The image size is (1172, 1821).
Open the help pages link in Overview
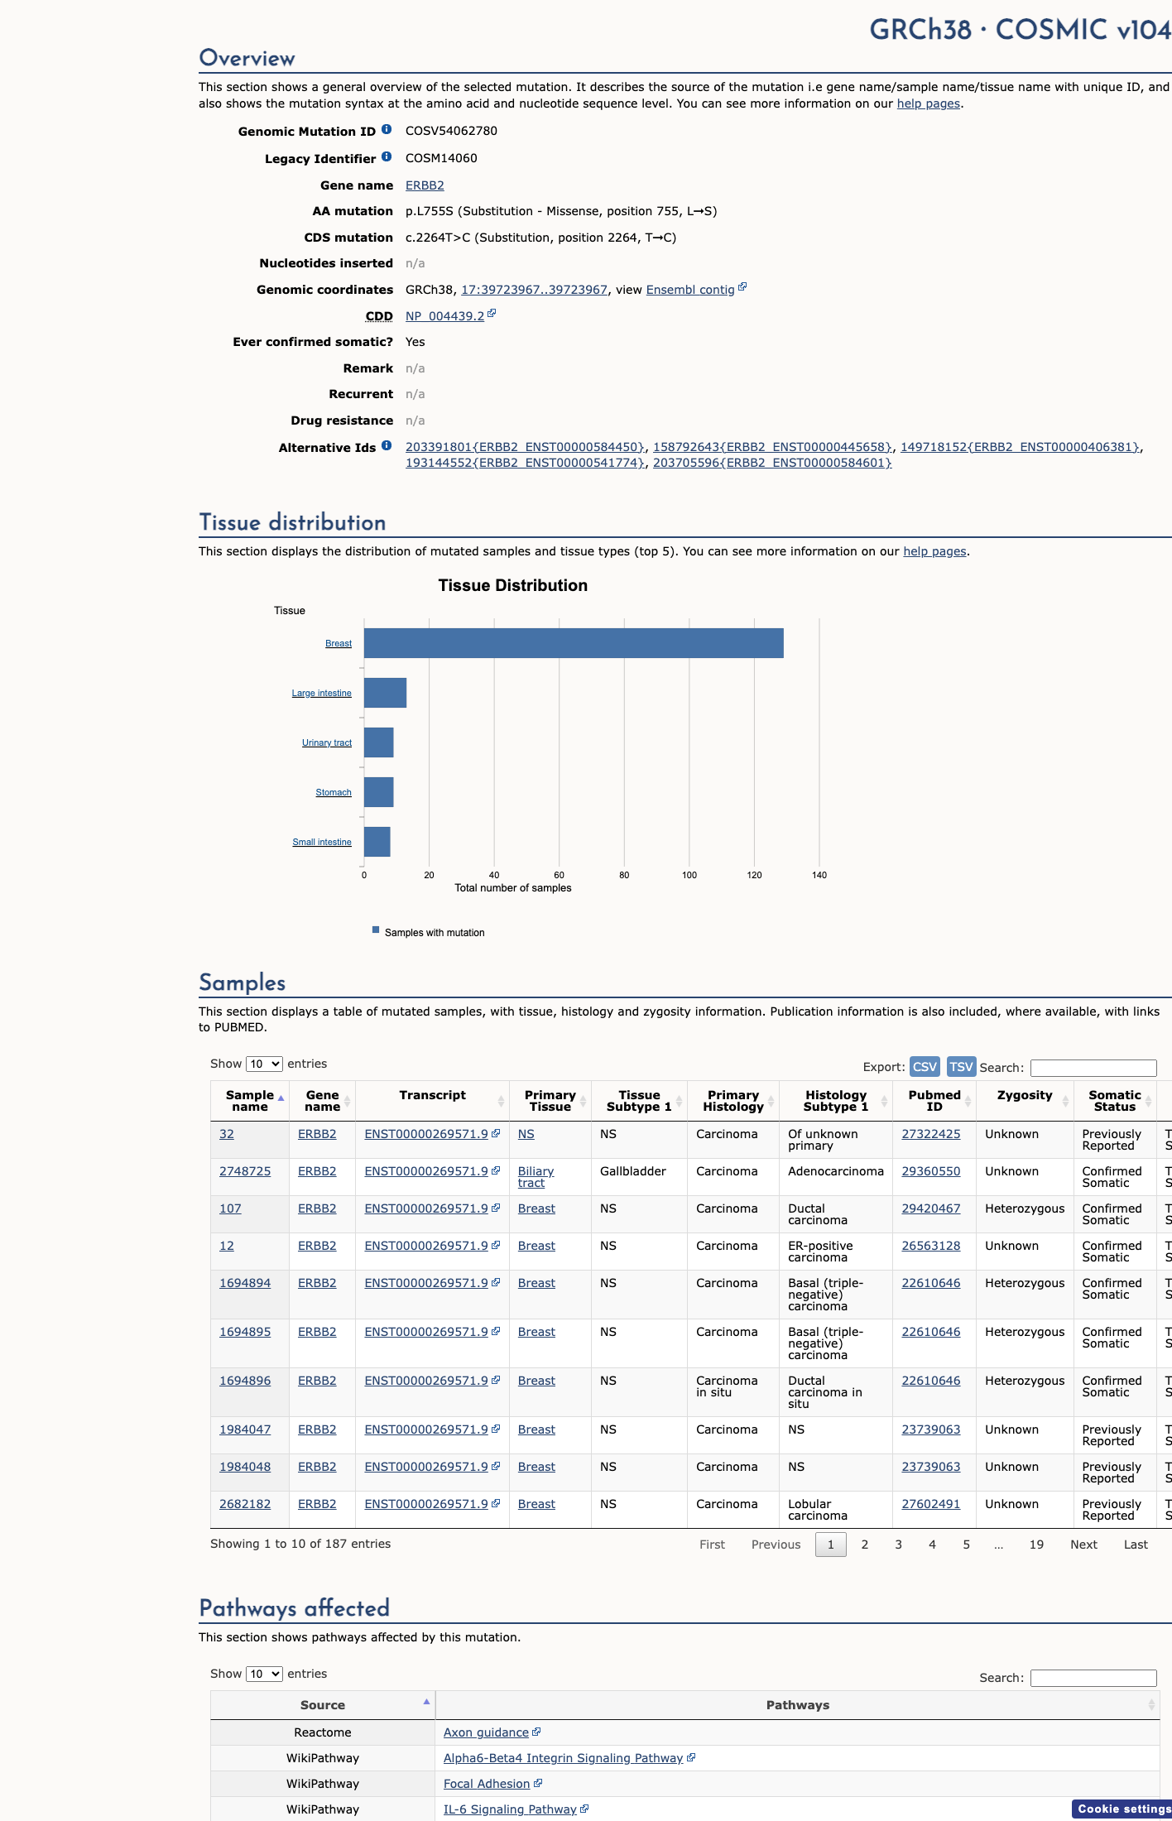click(929, 103)
